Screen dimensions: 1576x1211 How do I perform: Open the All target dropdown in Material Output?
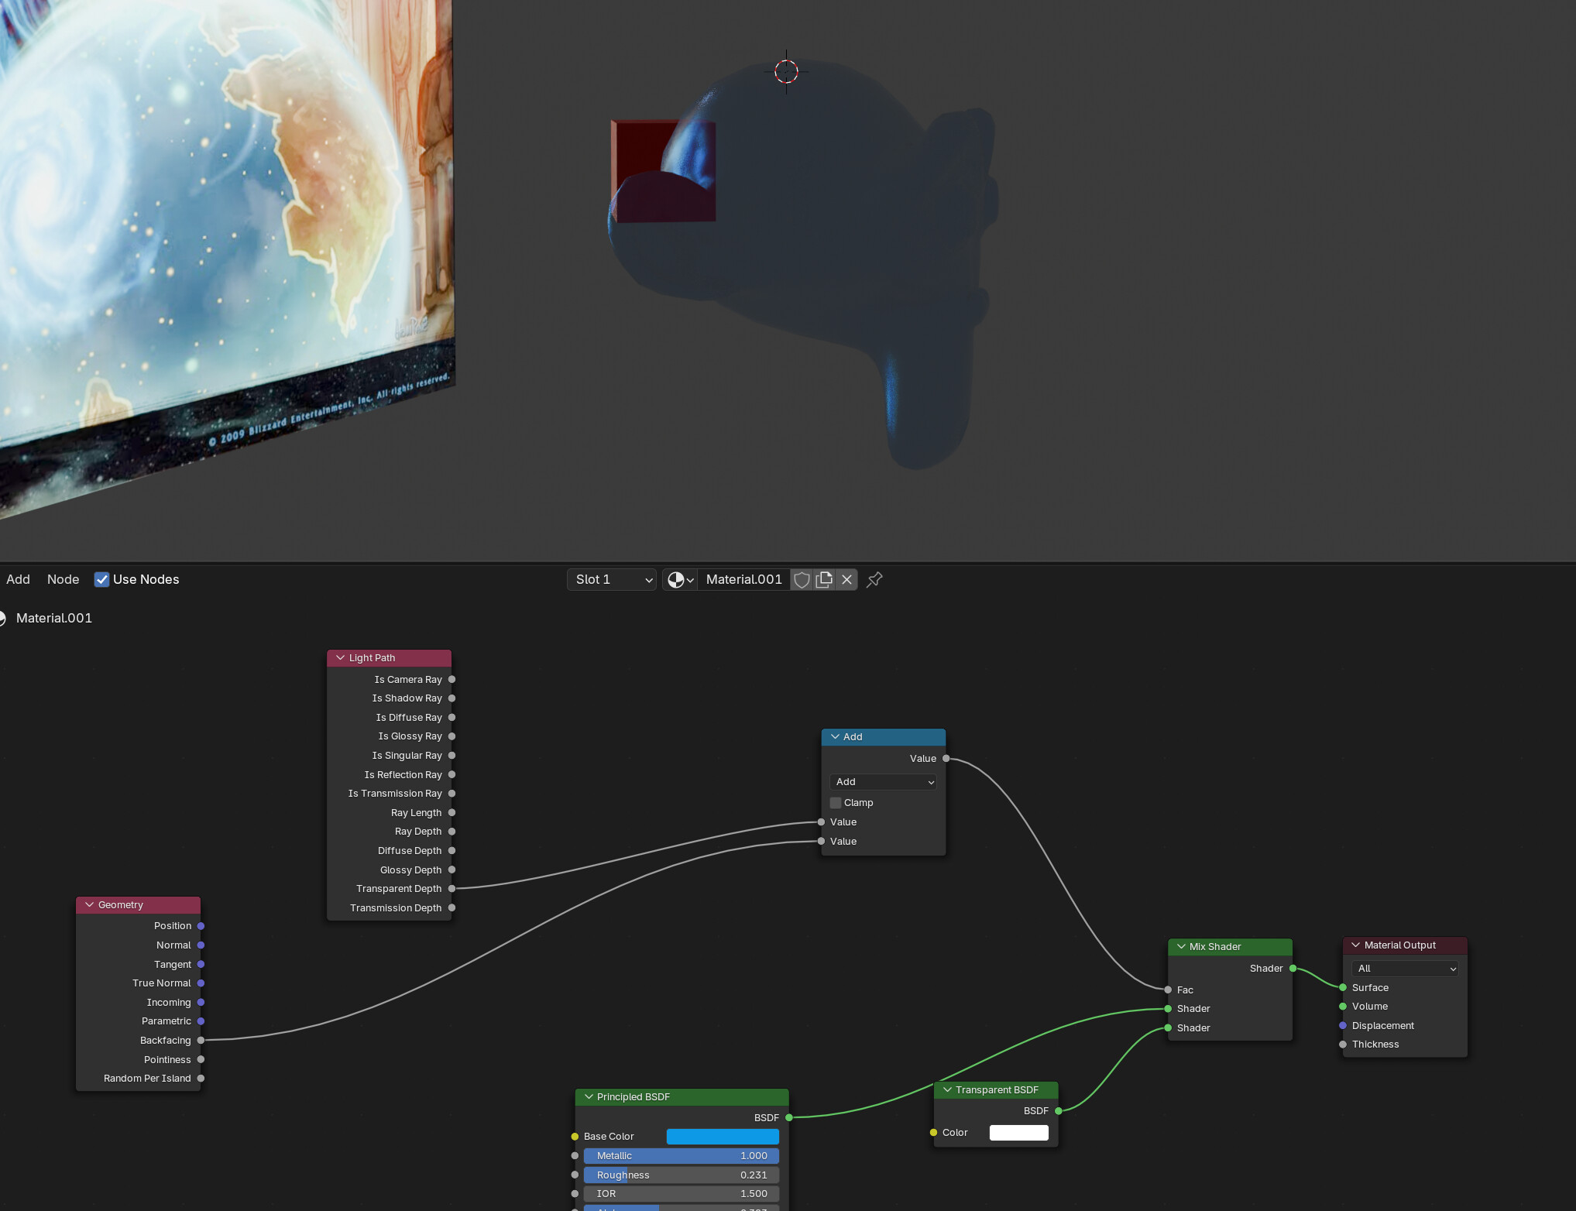[1405, 969]
